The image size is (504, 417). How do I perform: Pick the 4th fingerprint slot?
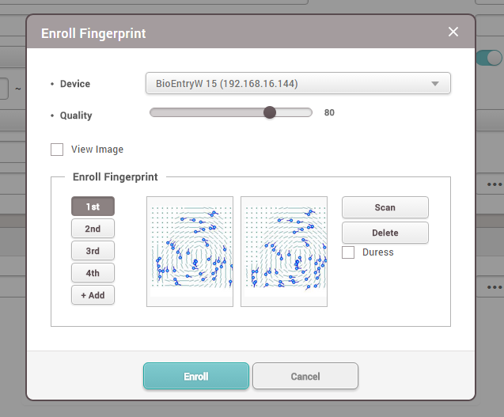click(x=93, y=273)
